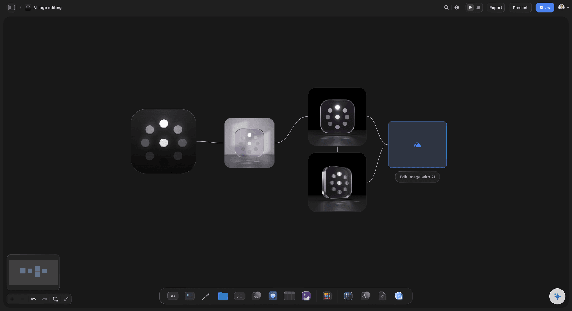Click the fullscreen expand arrows icon
The width and height of the screenshot is (572, 311).
66,299
